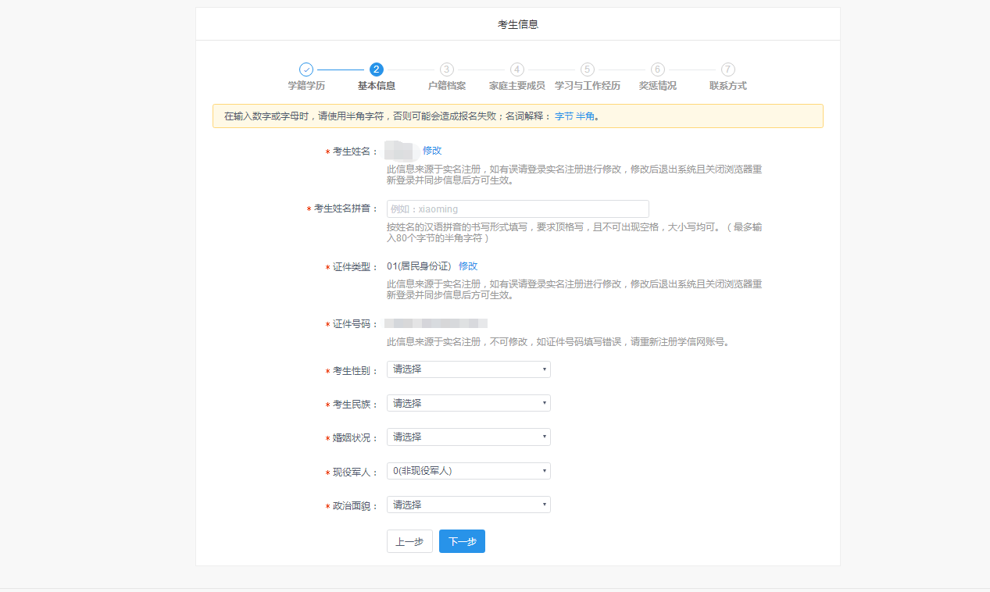Click the 考生姓名拼音 input field
Viewport: 990px width, 592px height.
[x=517, y=209]
